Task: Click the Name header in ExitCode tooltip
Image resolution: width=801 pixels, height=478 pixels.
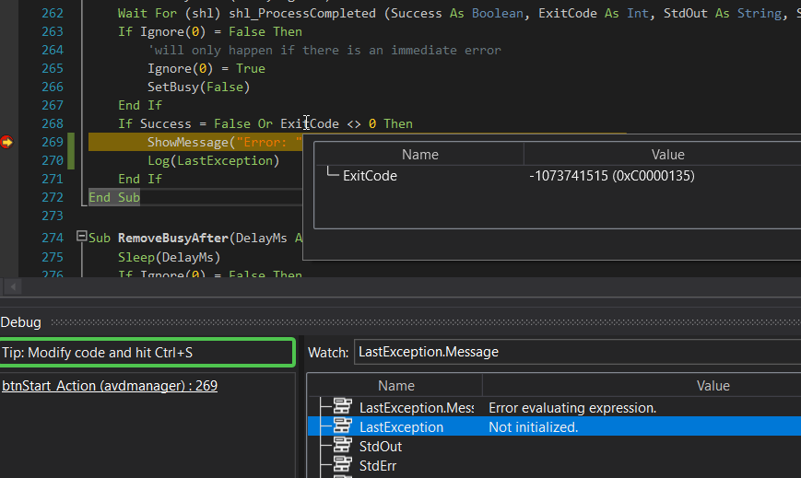Action: 419,155
